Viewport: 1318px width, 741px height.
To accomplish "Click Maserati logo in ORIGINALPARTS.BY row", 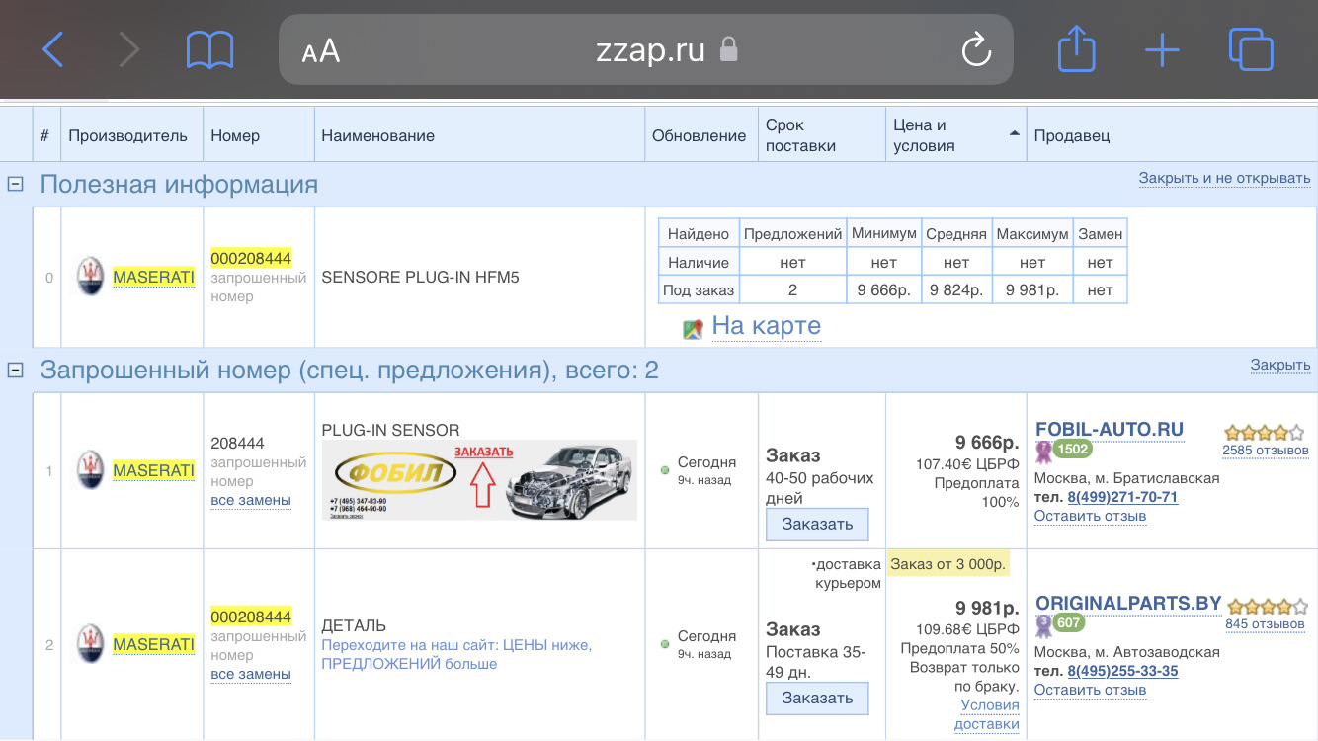I will click(x=90, y=644).
